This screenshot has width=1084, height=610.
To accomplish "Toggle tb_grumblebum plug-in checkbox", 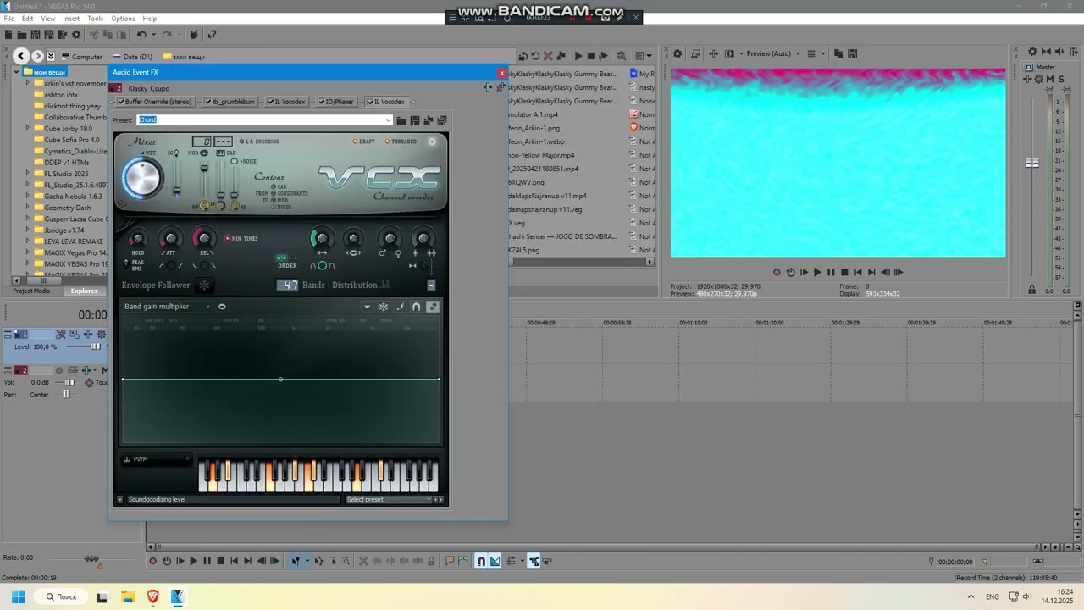I will [208, 102].
